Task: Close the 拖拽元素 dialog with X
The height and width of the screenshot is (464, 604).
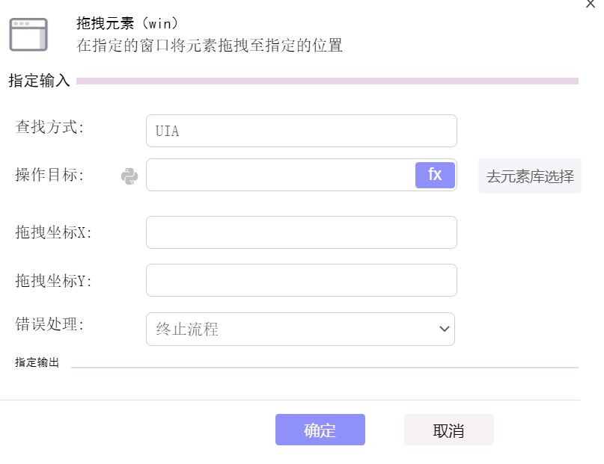Action: coord(591,4)
